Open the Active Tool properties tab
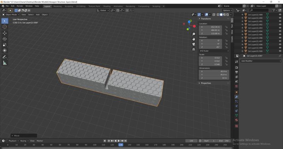The image size is (283, 149). [x=236, y=62]
